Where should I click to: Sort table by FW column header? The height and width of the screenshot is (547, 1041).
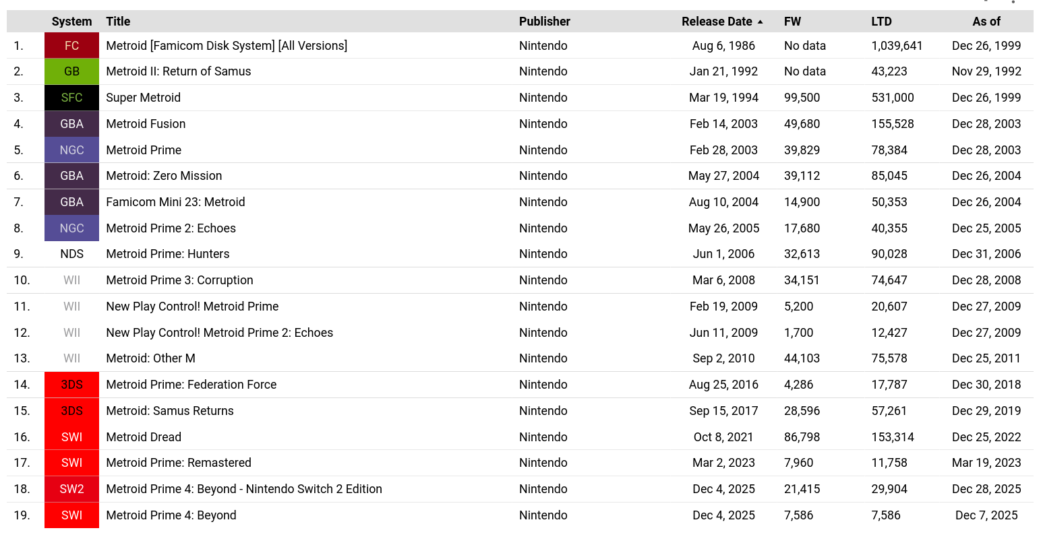(x=792, y=22)
